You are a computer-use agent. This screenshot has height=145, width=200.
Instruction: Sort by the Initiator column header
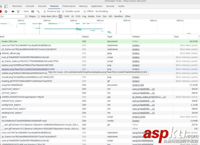(152, 37)
